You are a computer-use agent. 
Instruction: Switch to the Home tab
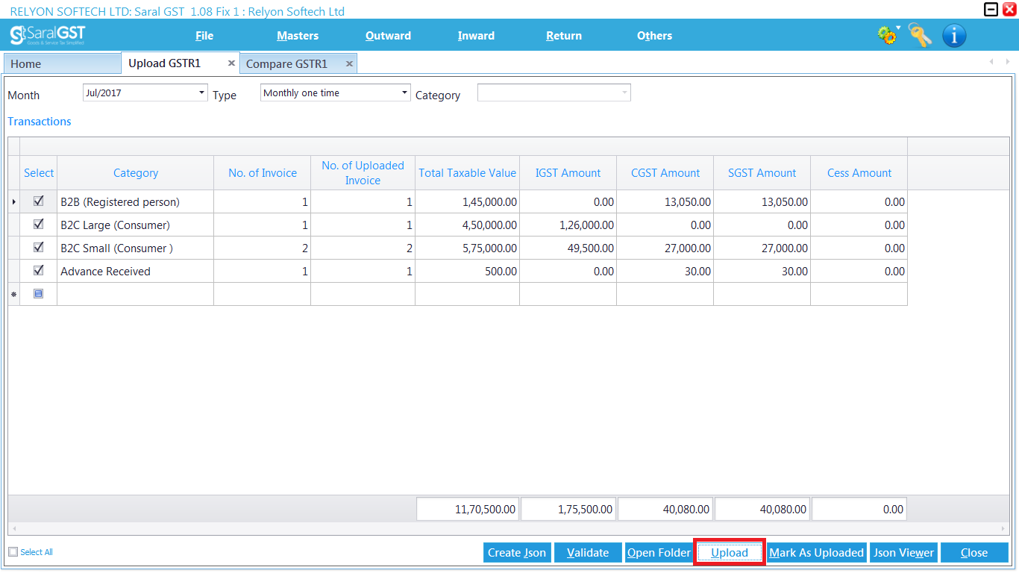62,63
